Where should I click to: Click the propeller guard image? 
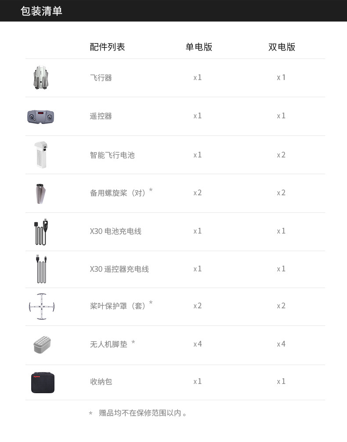(x=41, y=306)
